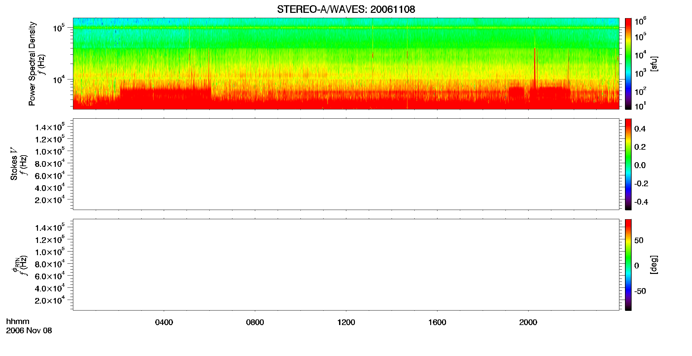Select the 0800 time axis label
Screen dimensions: 692x356
tap(255, 322)
